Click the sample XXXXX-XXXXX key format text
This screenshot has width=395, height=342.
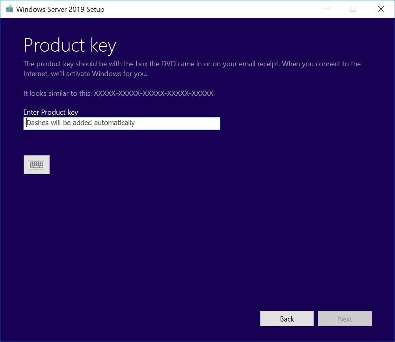click(x=153, y=93)
